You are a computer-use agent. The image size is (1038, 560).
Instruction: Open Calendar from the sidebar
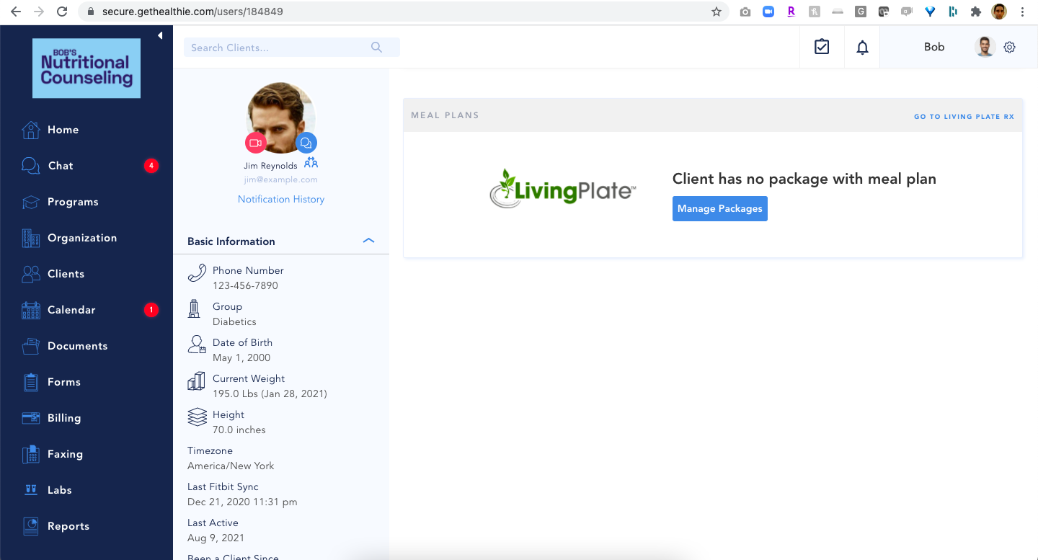click(x=71, y=310)
